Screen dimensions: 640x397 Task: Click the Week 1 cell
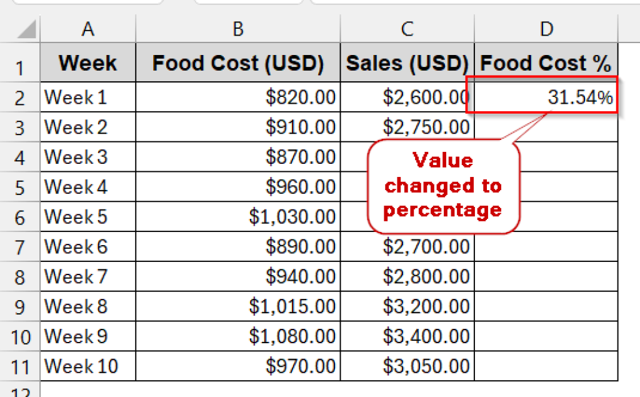(87, 97)
